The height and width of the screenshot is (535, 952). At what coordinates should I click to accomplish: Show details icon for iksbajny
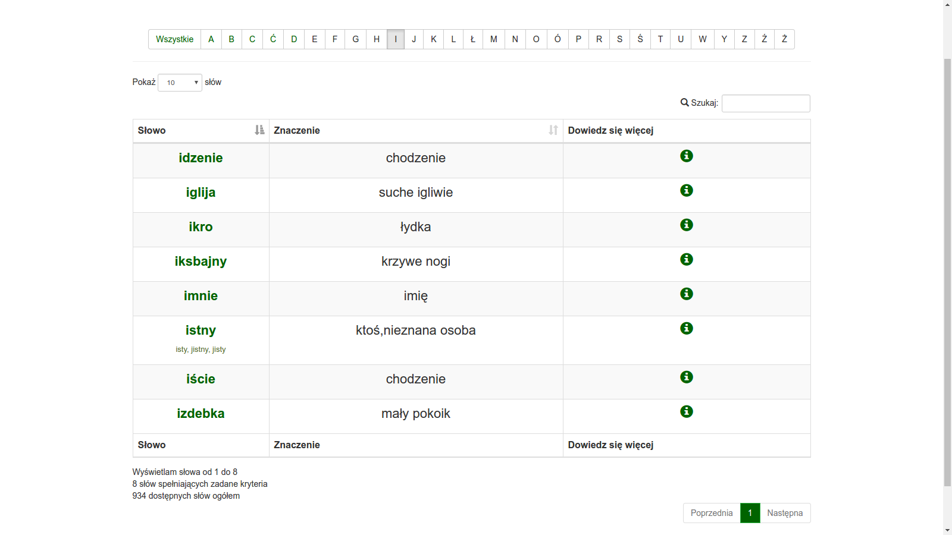[686, 259]
